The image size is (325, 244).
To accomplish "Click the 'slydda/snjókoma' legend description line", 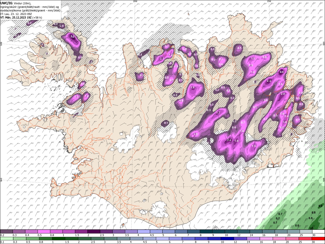I will coord(30,10).
